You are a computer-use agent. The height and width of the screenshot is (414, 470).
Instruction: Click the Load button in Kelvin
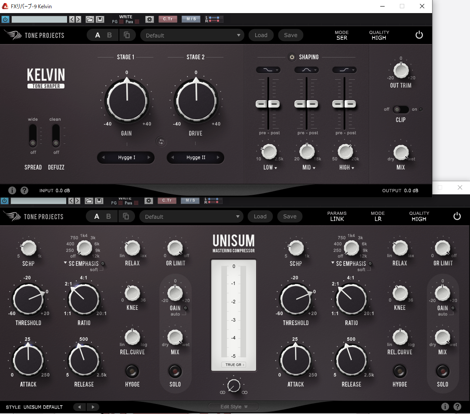click(261, 35)
